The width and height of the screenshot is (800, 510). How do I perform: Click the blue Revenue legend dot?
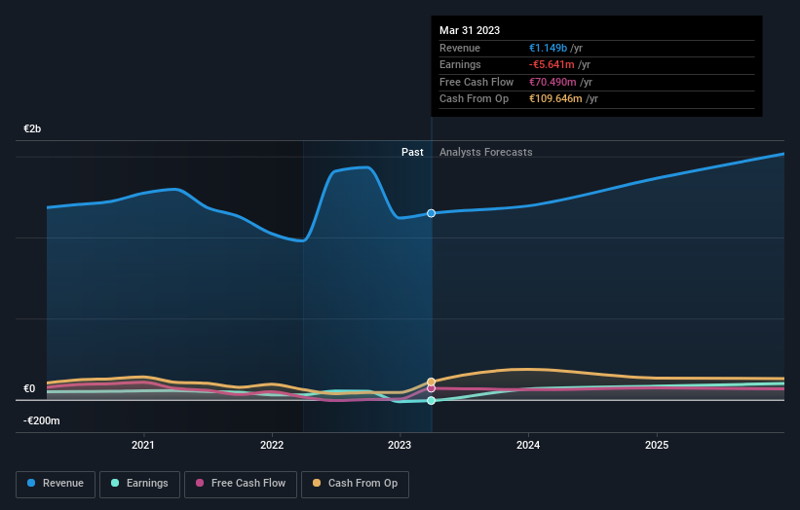(x=31, y=483)
